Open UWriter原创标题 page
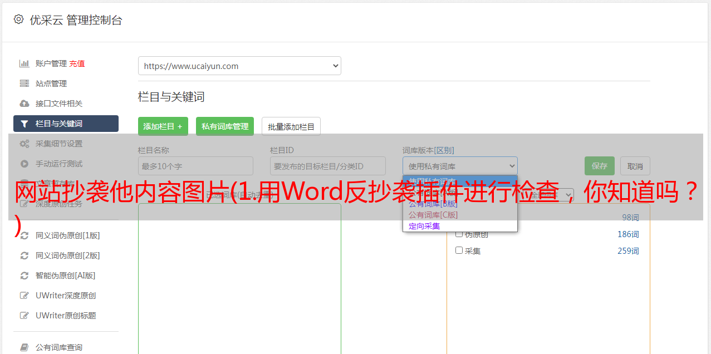 tap(66, 316)
